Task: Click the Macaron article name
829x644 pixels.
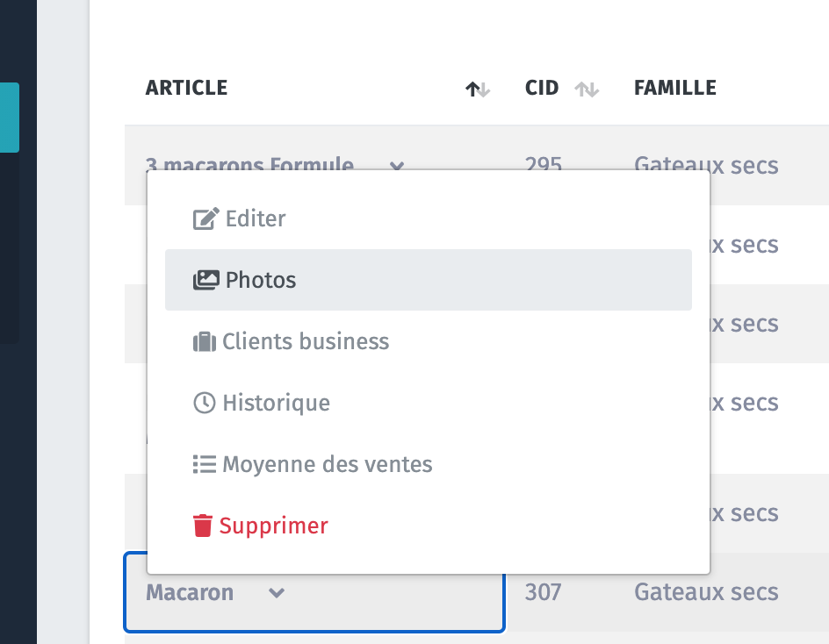Action: coord(190,593)
